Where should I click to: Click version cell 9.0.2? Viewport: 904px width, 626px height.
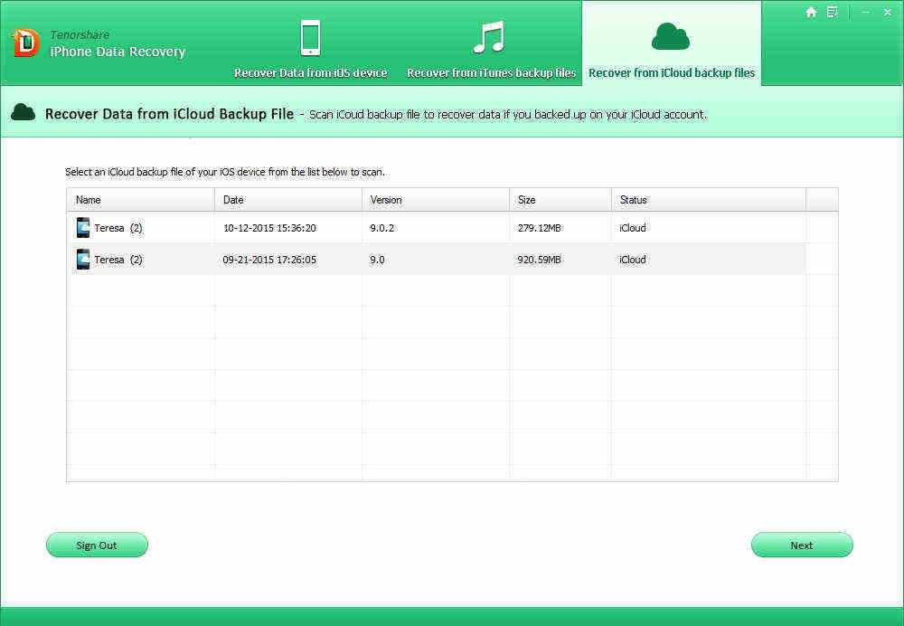[381, 228]
